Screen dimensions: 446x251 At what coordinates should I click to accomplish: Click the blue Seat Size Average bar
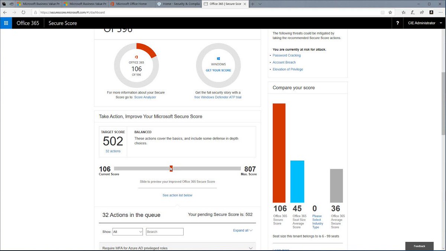pos(297,181)
